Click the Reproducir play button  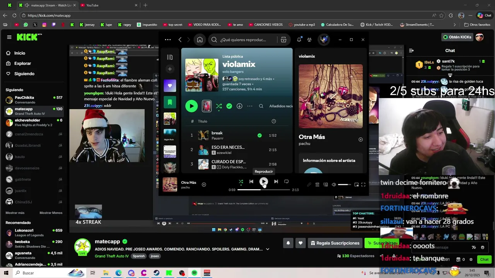point(263,181)
